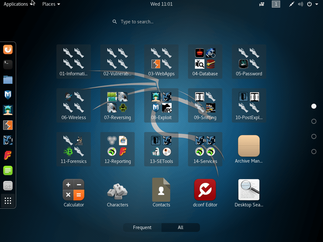Viewport: 323px width, 242px height.
Task: Open green notes app in dock
Action: coord(8,170)
